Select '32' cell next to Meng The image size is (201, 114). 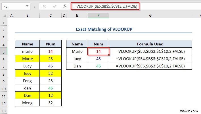51,103
